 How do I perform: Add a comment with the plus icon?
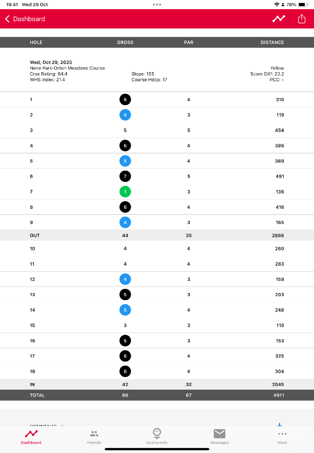pyautogui.click(x=279, y=425)
